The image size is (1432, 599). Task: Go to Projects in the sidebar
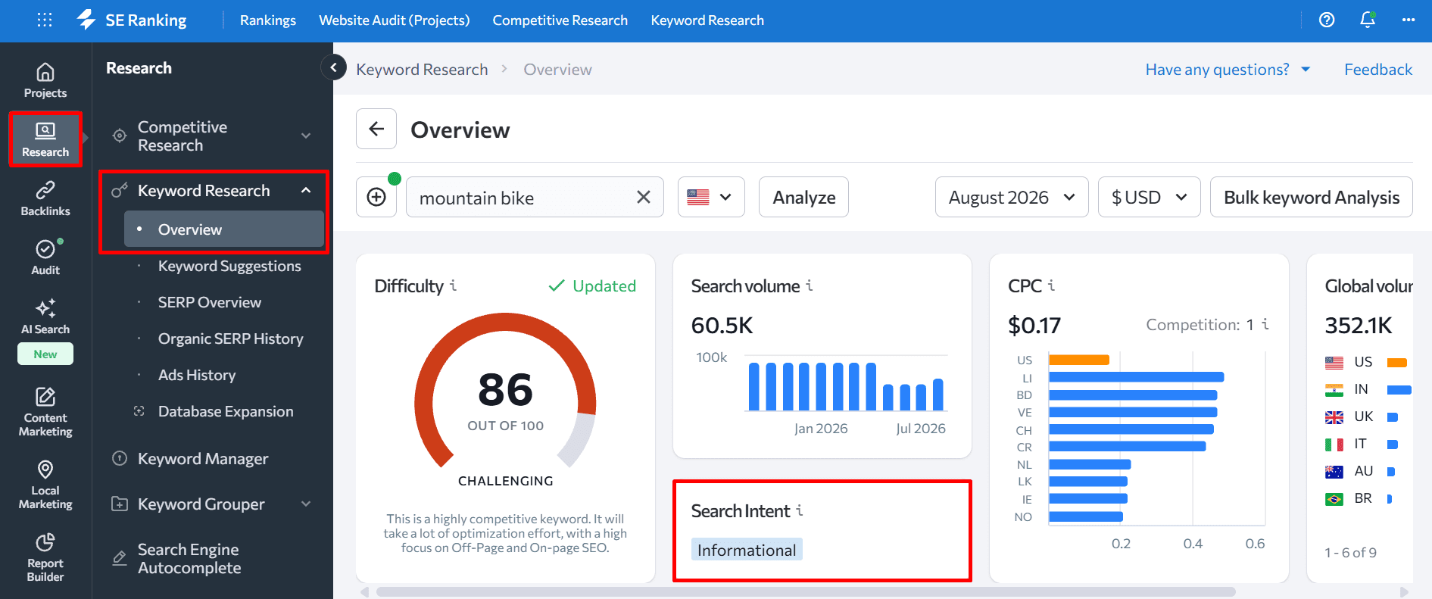pos(45,80)
